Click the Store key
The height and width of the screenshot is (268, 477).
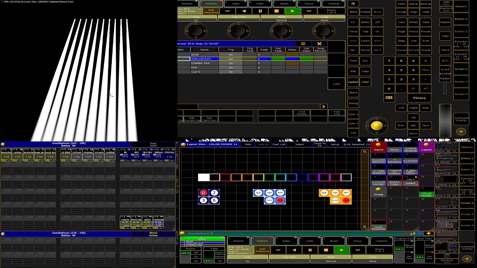click(353, 93)
